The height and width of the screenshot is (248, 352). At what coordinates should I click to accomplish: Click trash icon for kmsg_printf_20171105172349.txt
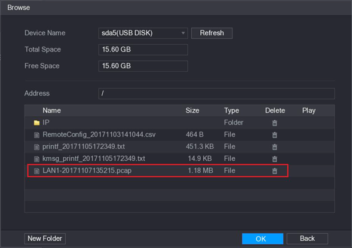(274, 159)
